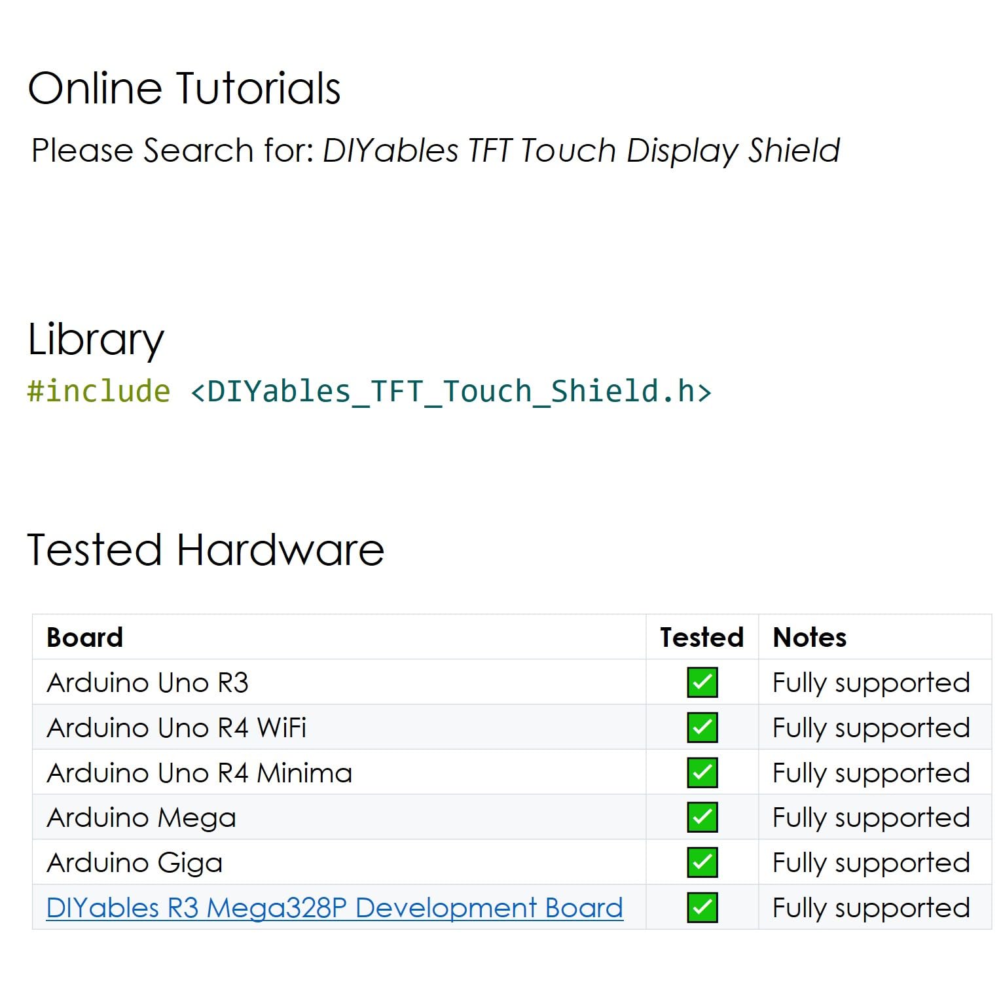Click the 'Notes' column header
The width and height of the screenshot is (1001, 984).
pos(810,637)
